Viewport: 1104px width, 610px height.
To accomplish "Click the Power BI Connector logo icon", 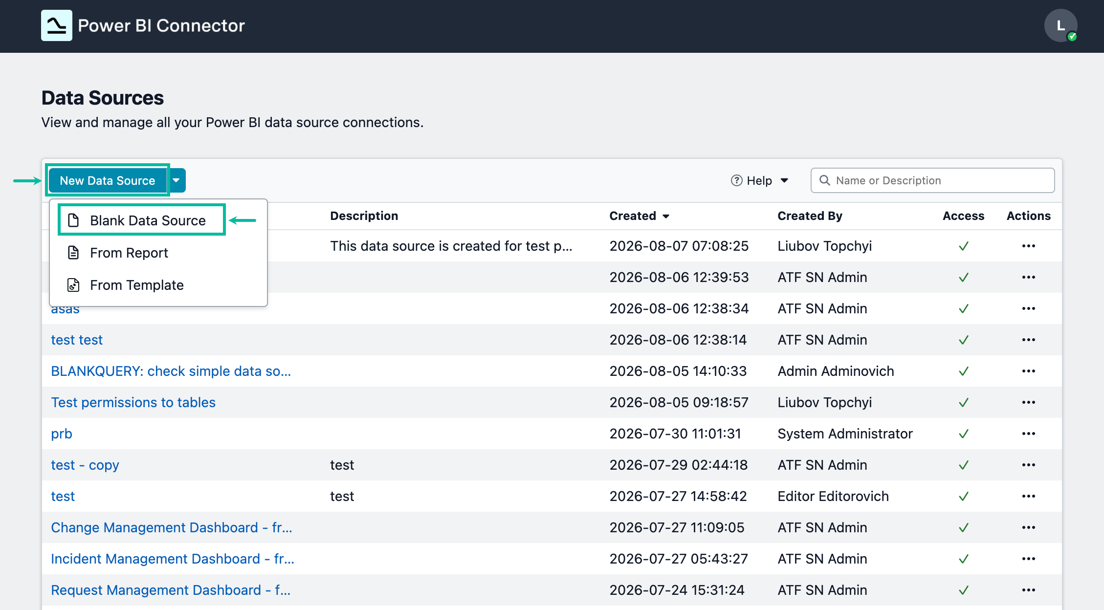I will click(x=57, y=25).
